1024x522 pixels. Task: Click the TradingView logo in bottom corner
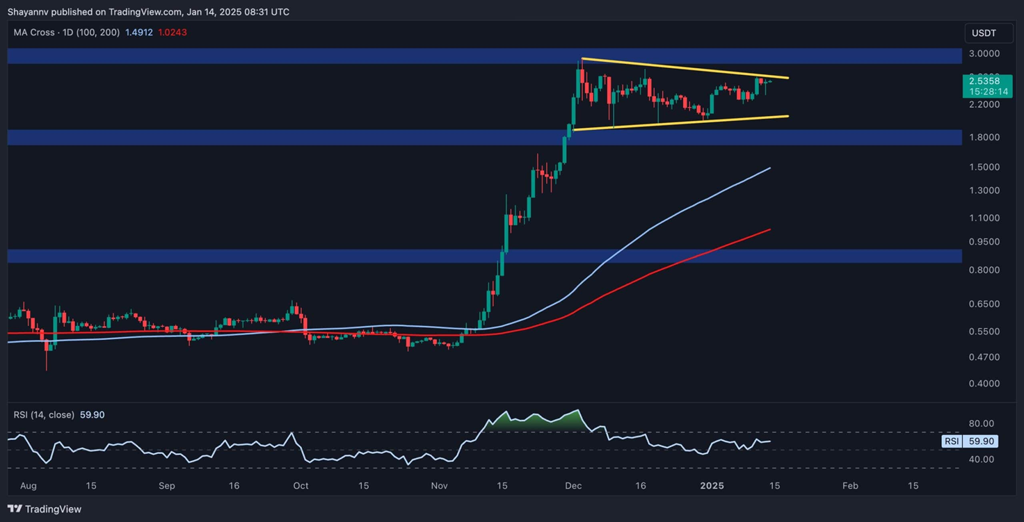coord(45,509)
